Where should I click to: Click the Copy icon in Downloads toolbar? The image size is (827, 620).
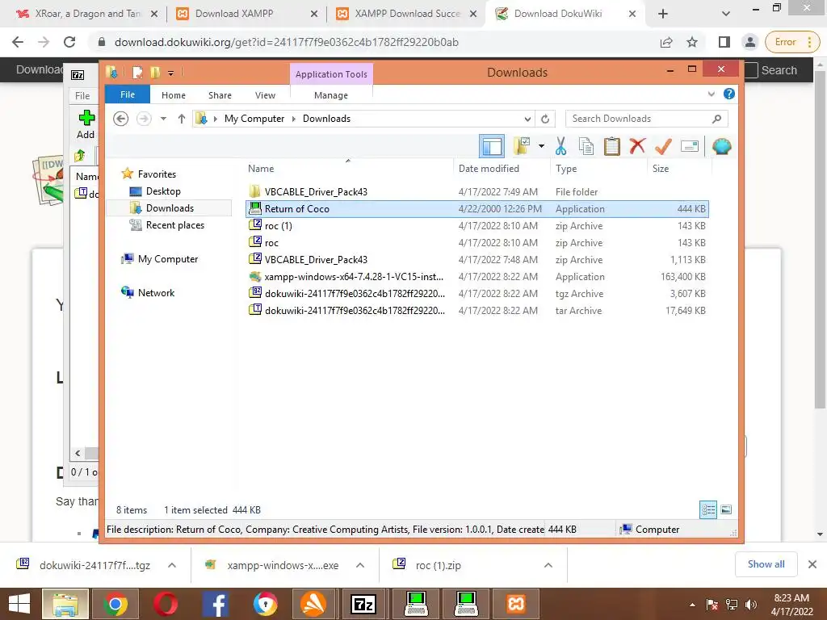click(x=586, y=146)
